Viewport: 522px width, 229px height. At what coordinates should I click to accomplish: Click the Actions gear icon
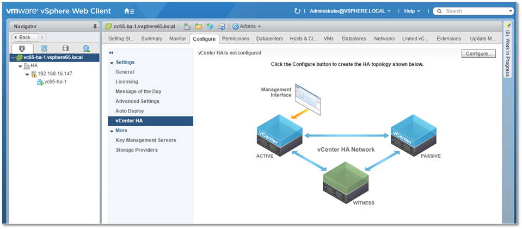pyautogui.click(x=235, y=26)
